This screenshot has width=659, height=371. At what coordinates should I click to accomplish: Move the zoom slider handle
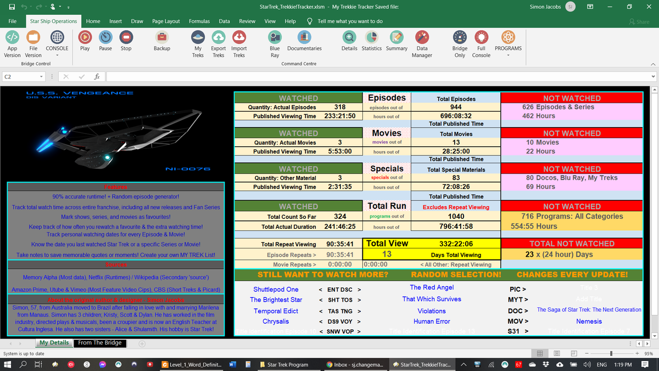coord(611,353)
